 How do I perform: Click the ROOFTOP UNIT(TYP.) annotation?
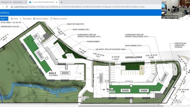76,24
